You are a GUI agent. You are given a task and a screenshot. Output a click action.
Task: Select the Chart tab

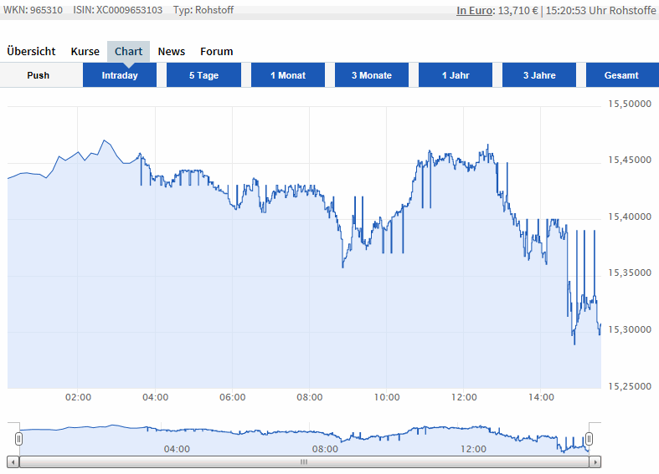(128, 51)
